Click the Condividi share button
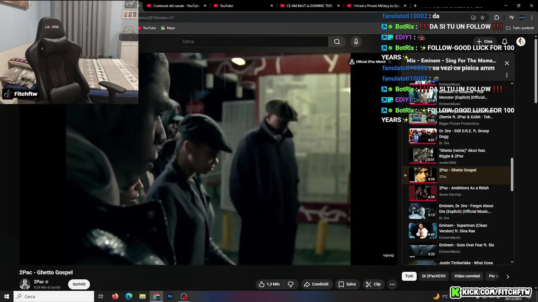 point(316,284)
